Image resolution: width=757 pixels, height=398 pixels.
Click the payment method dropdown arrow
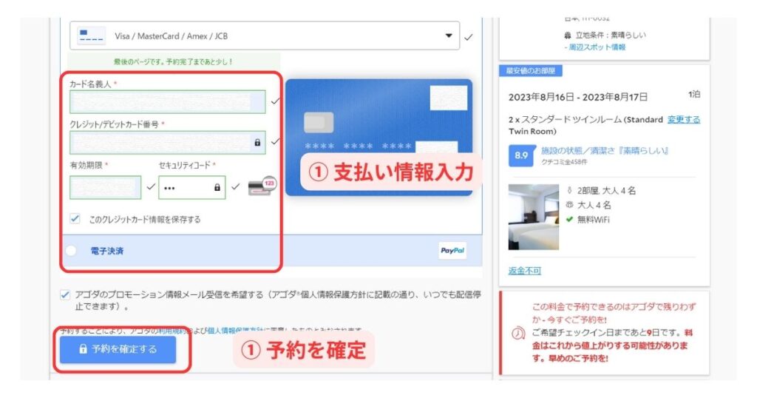point(448,36)
